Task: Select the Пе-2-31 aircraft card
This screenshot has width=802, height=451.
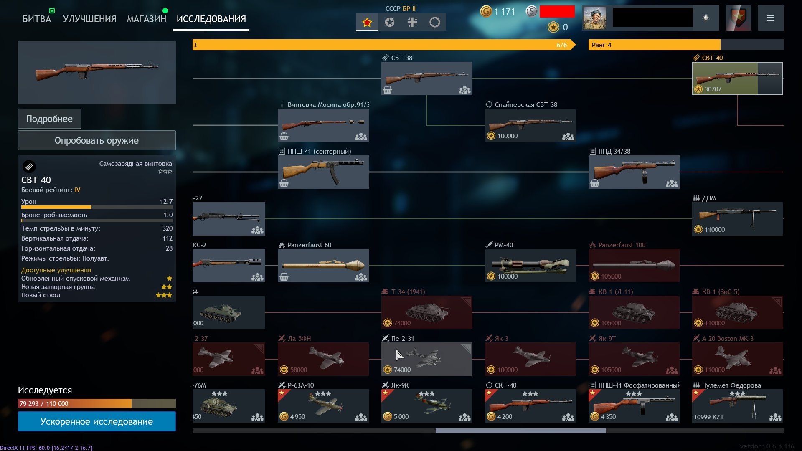Action: coord(426,359)
